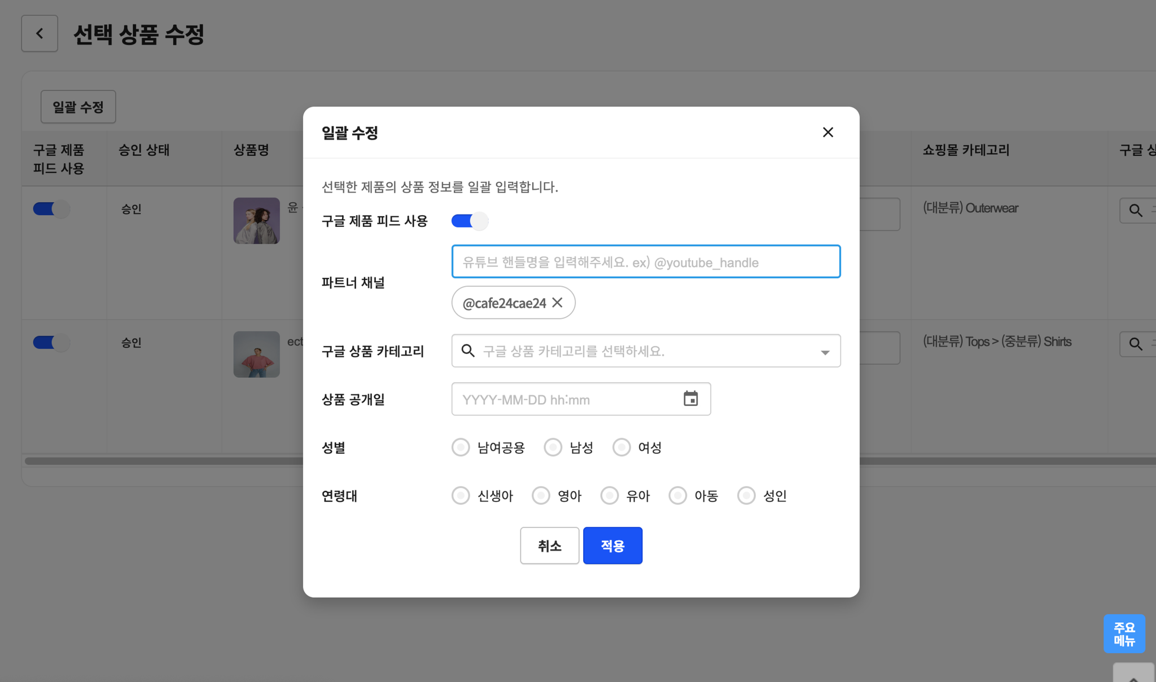Click the first product's thumbnail image

(x=256, y=221)
